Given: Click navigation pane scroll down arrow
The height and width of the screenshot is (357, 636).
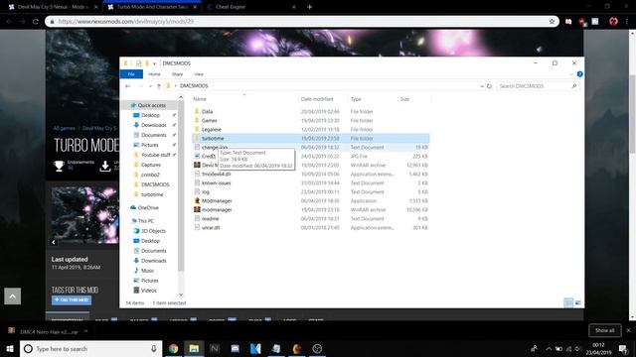Looking at the screenshot, I should coord(181,295).
